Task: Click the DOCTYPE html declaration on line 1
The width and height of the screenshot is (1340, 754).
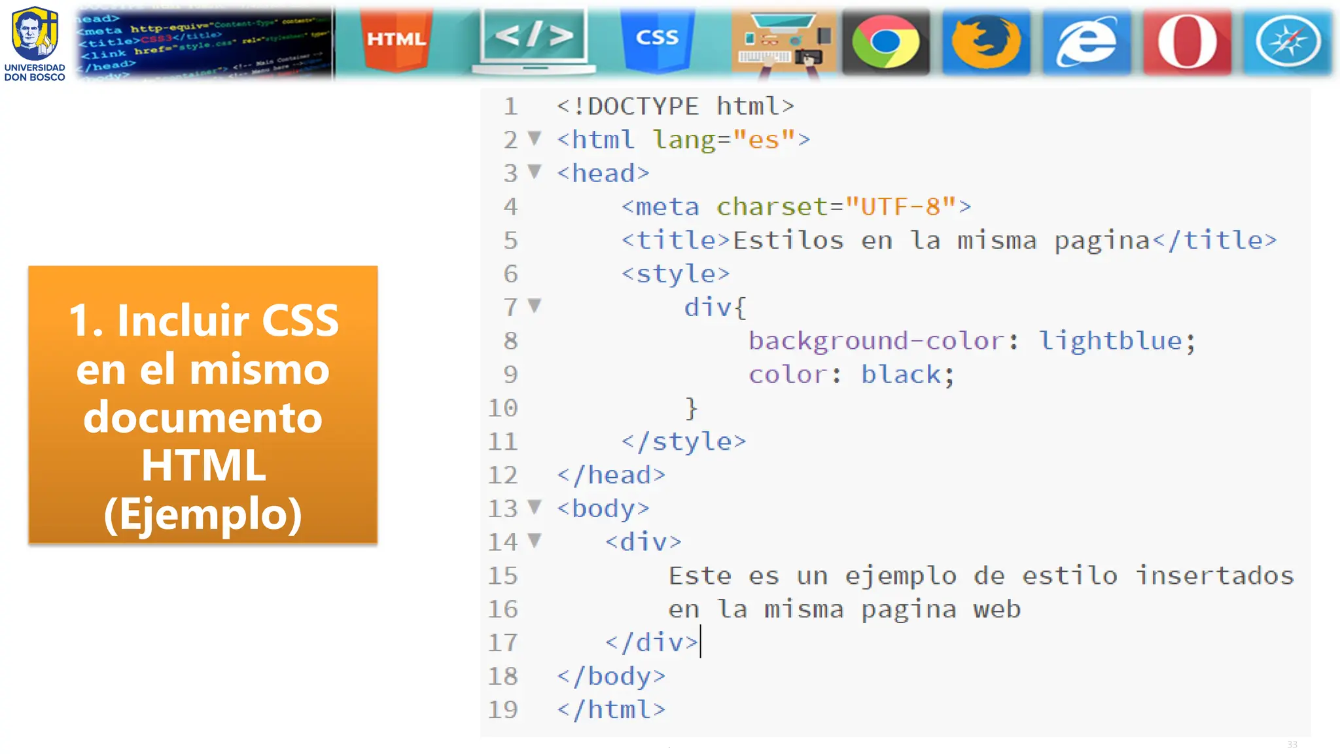Action: tap(675, 106)
